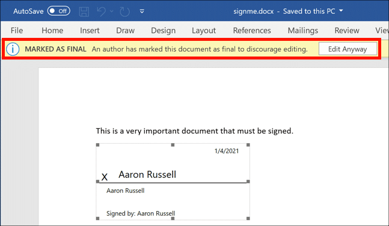Switch to the Insert tab
The image size is (389, 226).
click(90, 30)
